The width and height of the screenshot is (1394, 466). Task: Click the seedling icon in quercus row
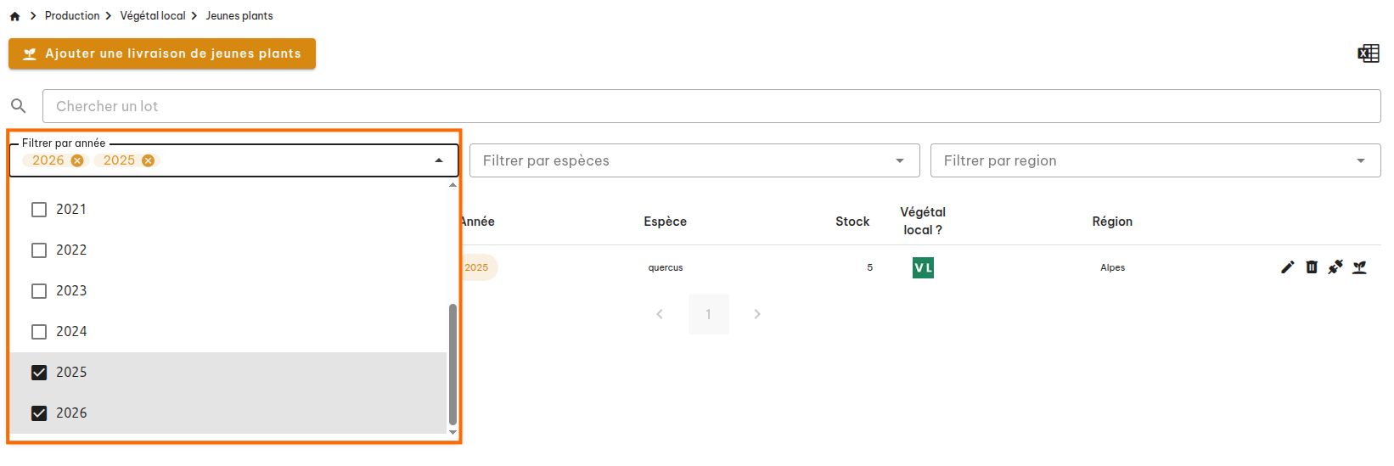pyautogui.click(x=1359, y=267)
